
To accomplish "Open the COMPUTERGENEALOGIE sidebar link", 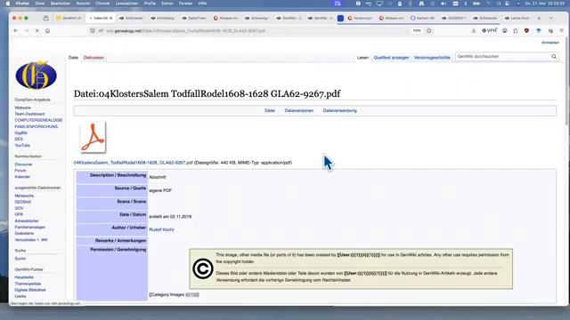I will click(38, 120).
